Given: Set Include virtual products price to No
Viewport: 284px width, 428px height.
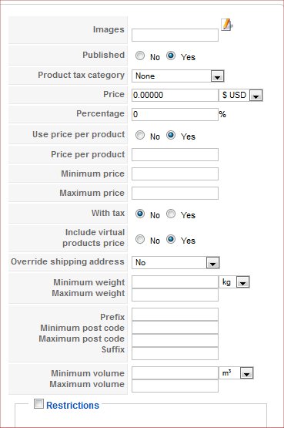Looking at the screenshot, I should click(140, 239).
